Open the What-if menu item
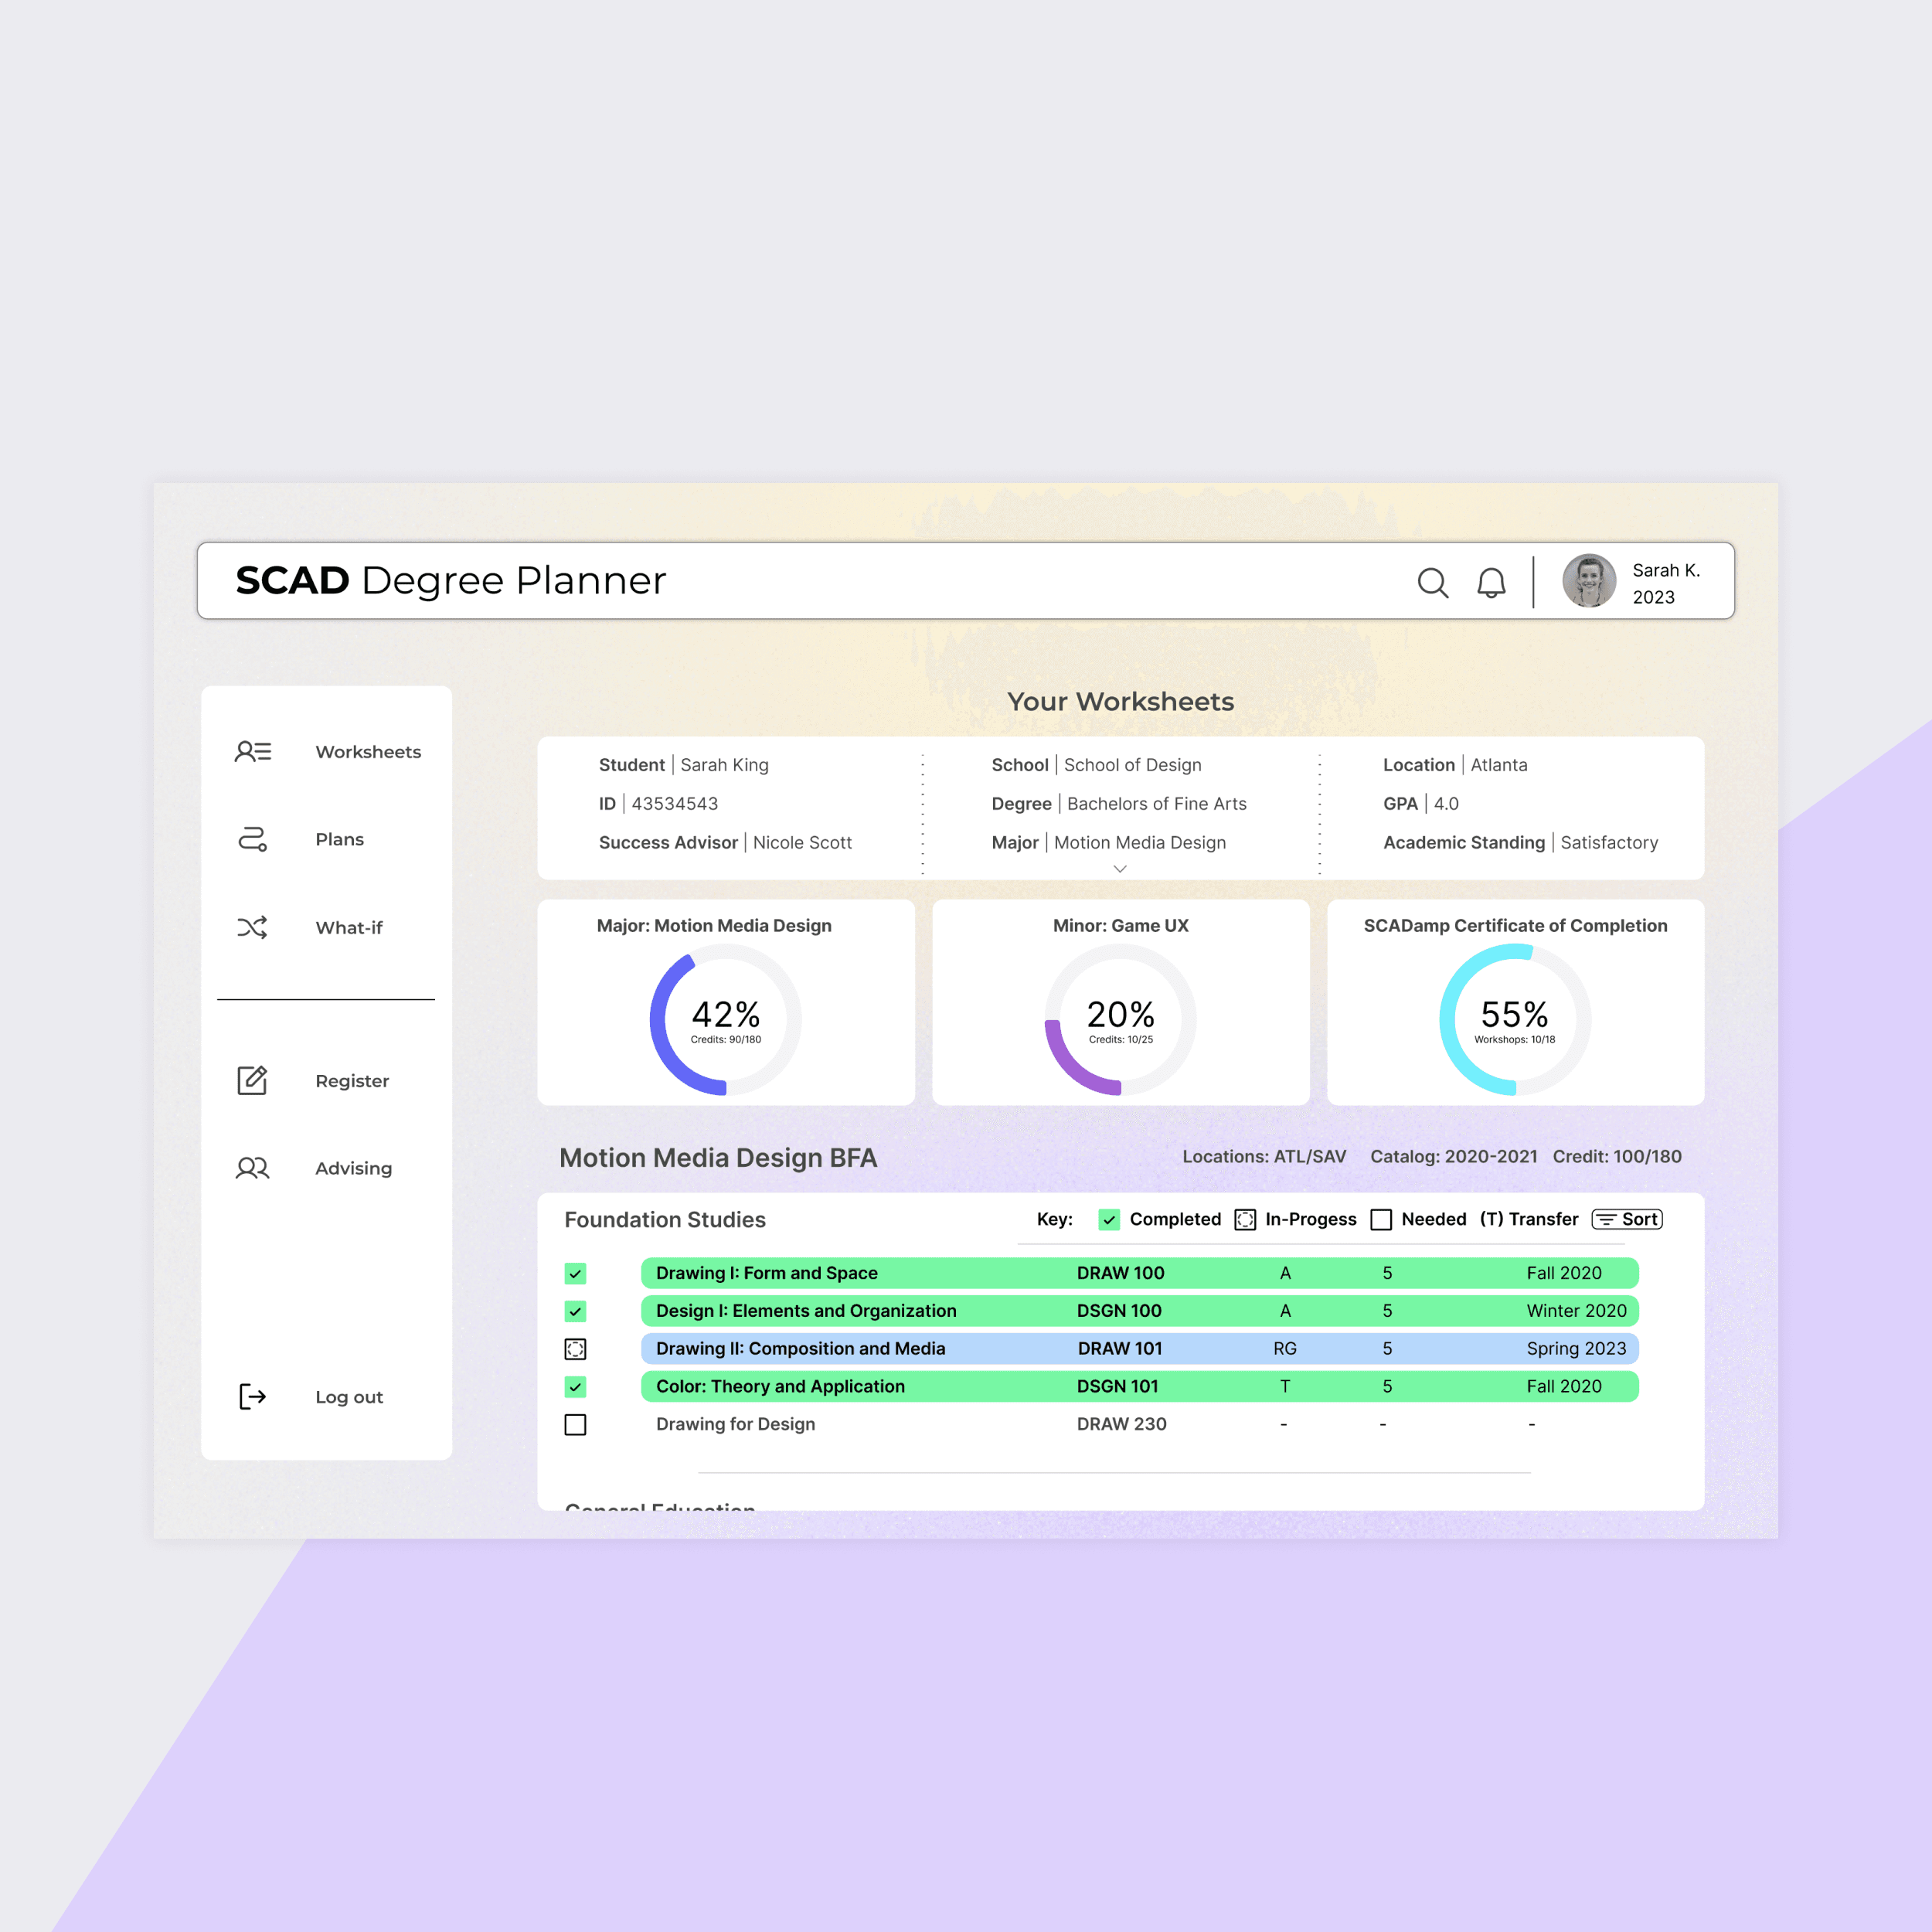Image resolution: width=1932 pixels, height=1932 pixels. tap(349, 928)
